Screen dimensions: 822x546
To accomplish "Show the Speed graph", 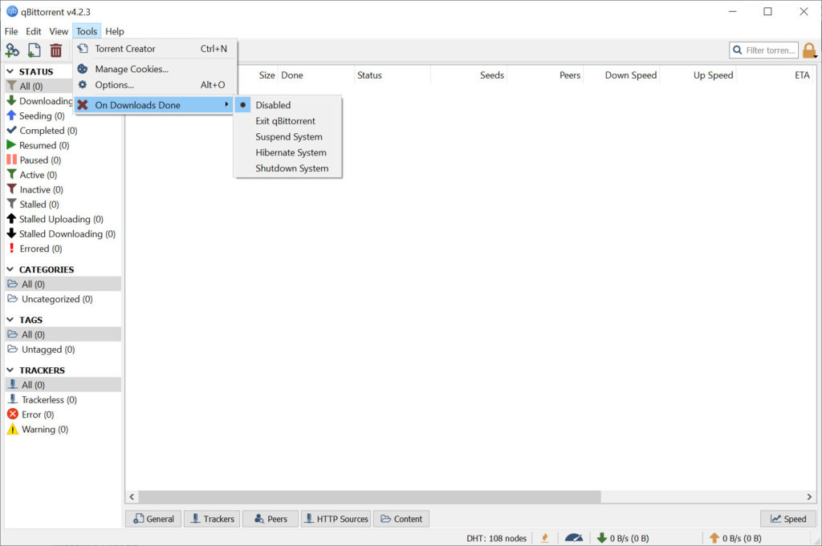I will tap(788, 519).
